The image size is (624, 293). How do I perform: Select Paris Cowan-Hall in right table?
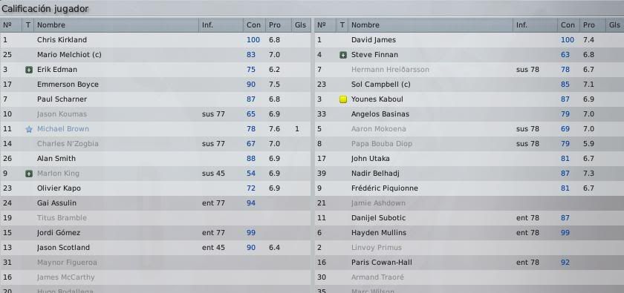469,263
